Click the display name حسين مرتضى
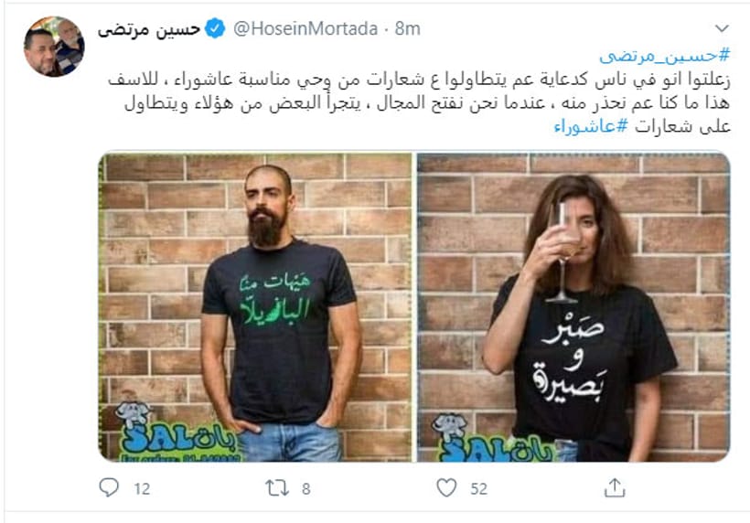This screenshot has height=523, width=750. click(x=149, y=29)
